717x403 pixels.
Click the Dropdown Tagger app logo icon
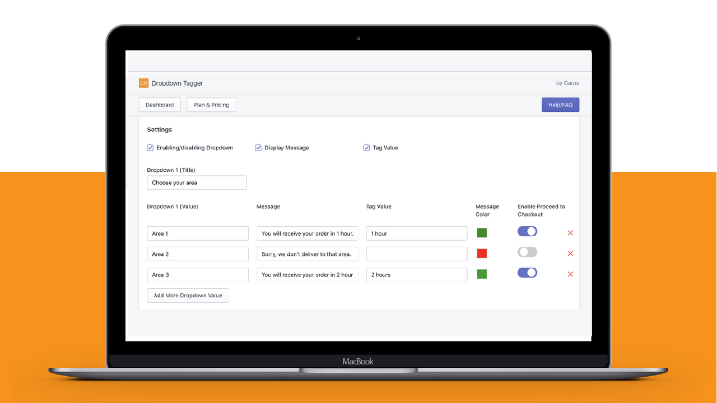coord(145,82)
